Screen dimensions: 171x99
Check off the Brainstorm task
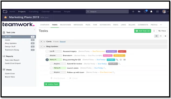click(x=47, y=55)
